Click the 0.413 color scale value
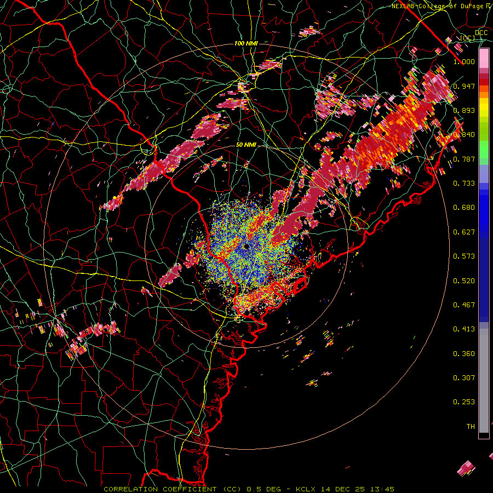Image resolution: width=493 pixels, height=493 pixels. point(464,329)
